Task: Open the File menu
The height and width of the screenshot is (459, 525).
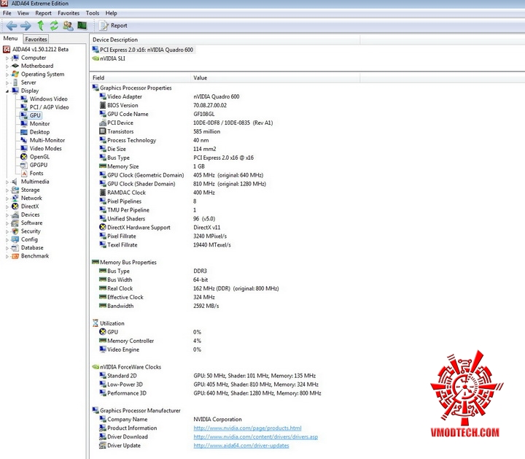Action: (x=7, y=13)
